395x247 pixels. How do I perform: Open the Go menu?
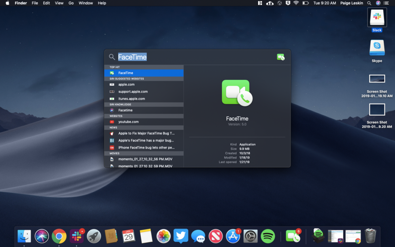[71, 3]
